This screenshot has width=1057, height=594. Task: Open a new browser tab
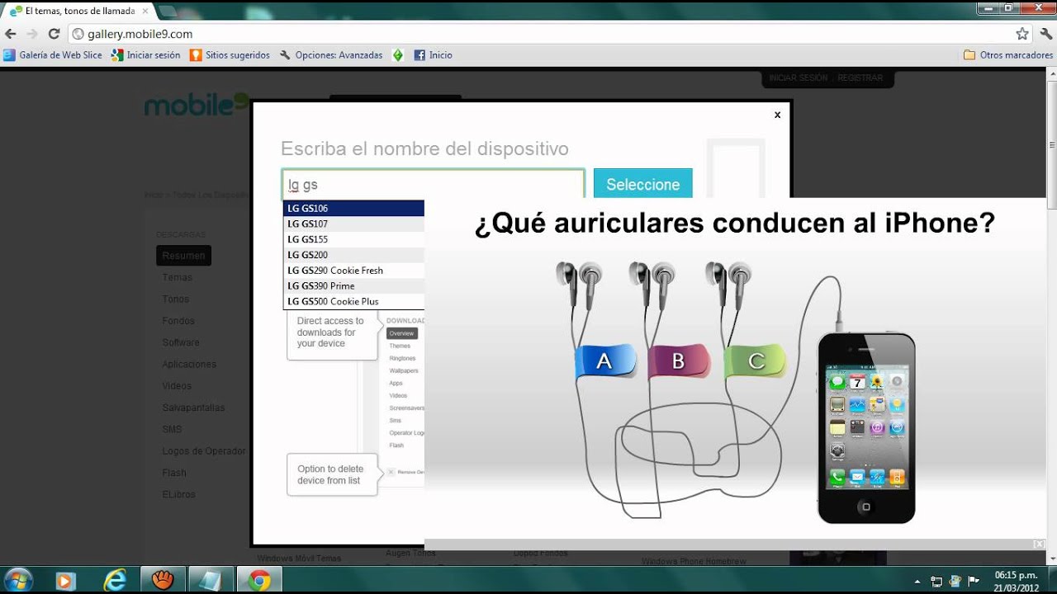[168, 12]
